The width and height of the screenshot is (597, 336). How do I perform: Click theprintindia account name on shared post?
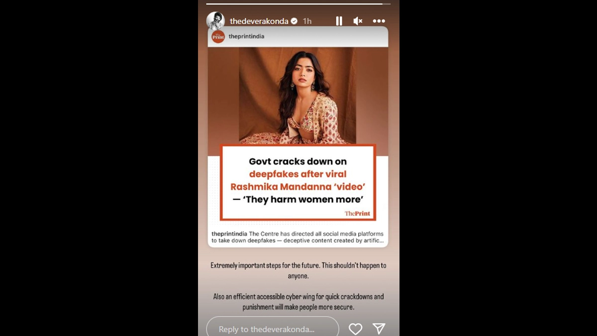[x=246, y=36]
